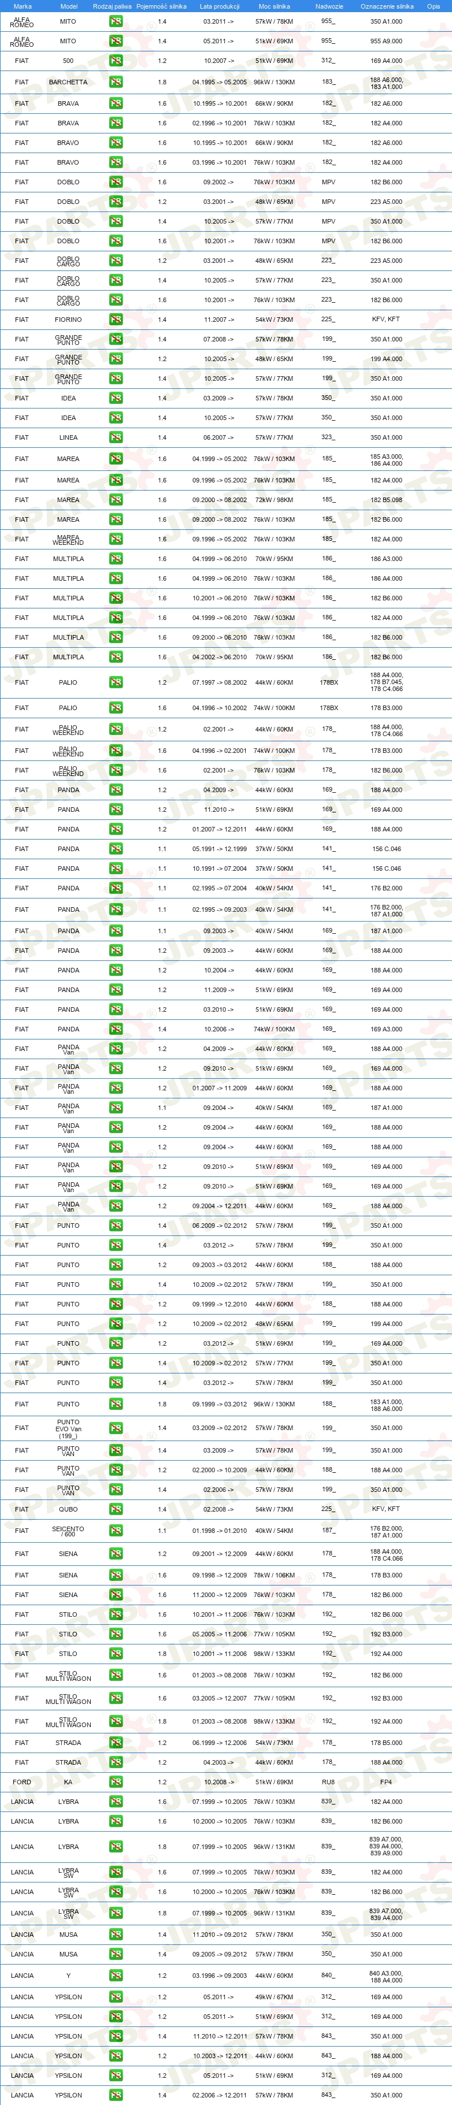Click the fuel icon for SIENA 1.2 09.2001
Viewport: 452px width, 2105px height.
coord(116,1554)
